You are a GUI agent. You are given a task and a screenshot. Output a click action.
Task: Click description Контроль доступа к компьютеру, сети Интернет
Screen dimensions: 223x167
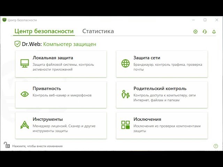pyautogui.click(x=164, y=97)
